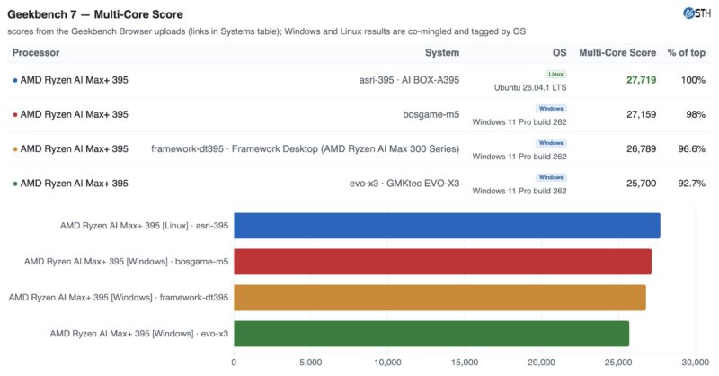Viewport: 719px width, 376px height.
Task: Click the 98% value
Action: (x=696, y=114)
